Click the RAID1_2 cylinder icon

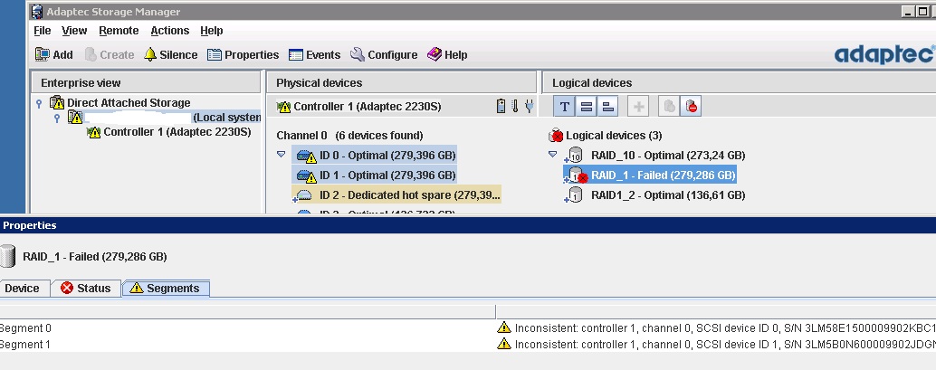(574, 195)
